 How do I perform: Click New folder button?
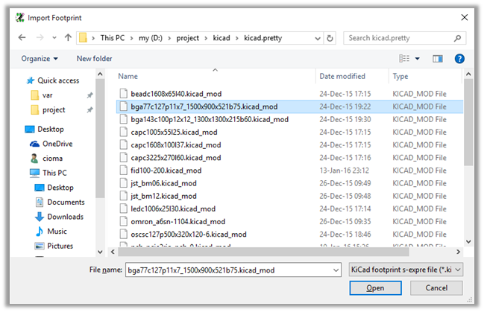(x=94, y=58)
